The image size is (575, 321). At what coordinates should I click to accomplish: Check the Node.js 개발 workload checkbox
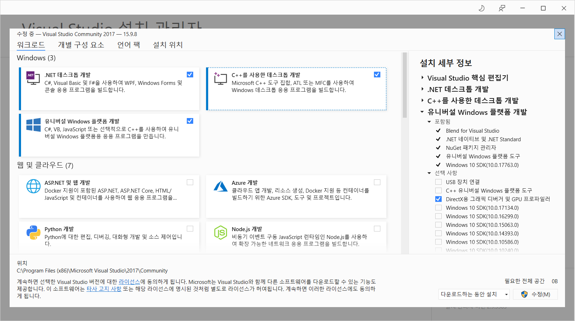pyautogui.click(x=377, y=229)
